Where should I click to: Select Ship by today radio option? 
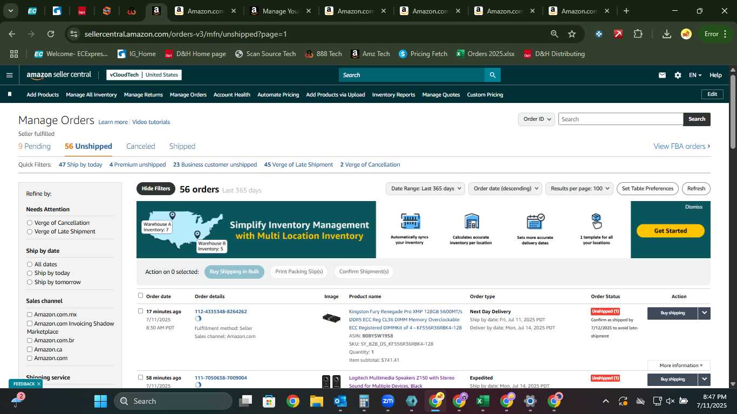[x=30, y=273]
